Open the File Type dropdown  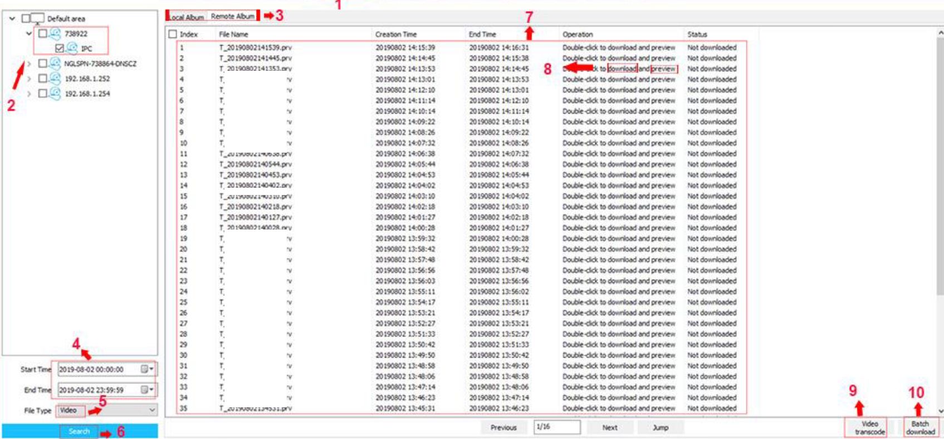(152, 411)
